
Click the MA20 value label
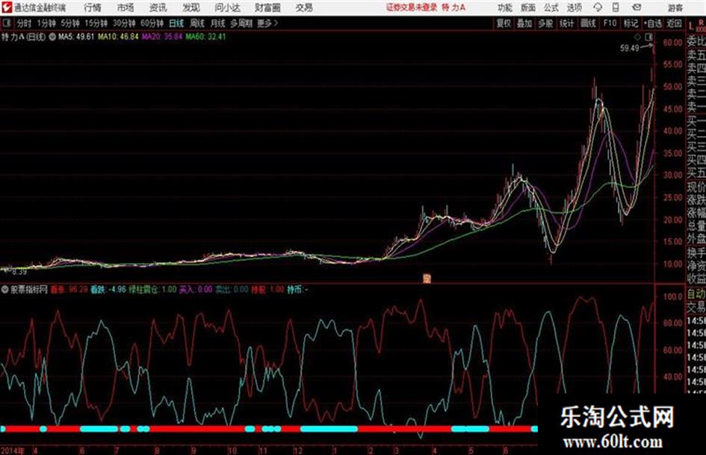point(162,37)
